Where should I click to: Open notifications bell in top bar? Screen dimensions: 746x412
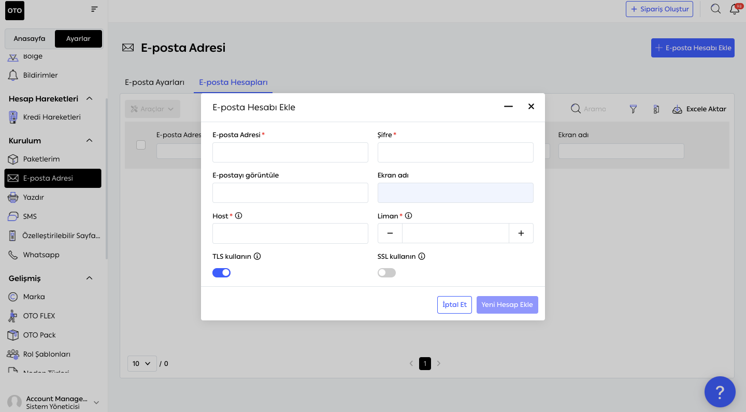pos(735,9)
